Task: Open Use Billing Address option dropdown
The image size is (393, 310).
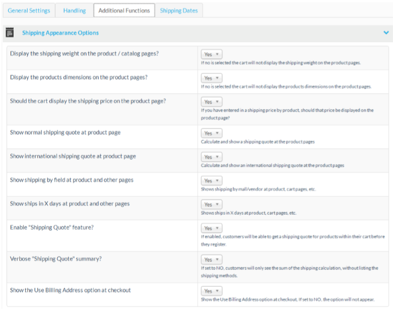Action: pyautogui.click(x=211, y=291)
